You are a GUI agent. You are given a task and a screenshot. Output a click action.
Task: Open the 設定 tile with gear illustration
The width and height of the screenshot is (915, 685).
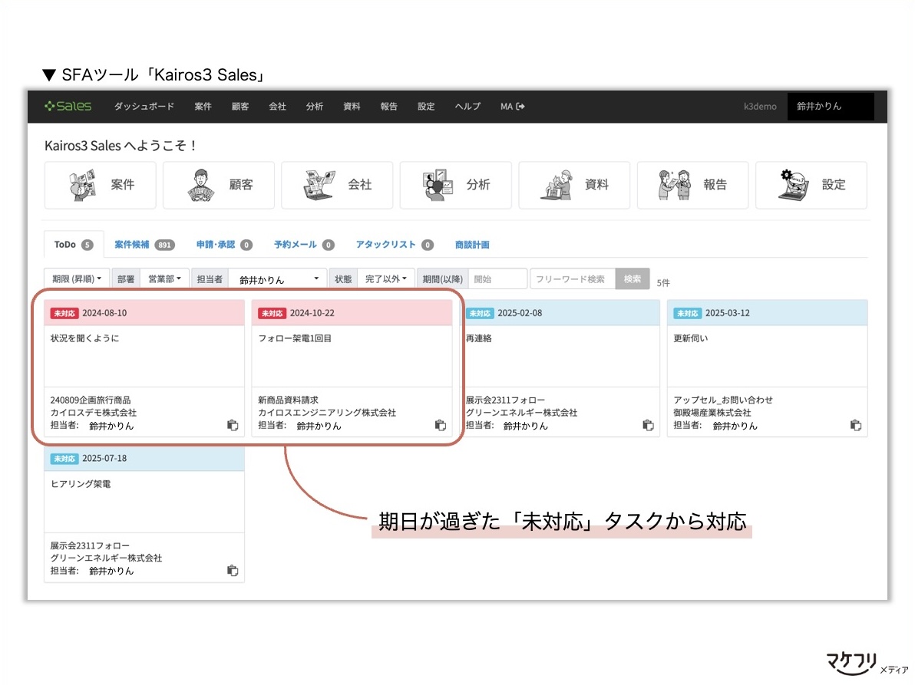coord(811,185)
